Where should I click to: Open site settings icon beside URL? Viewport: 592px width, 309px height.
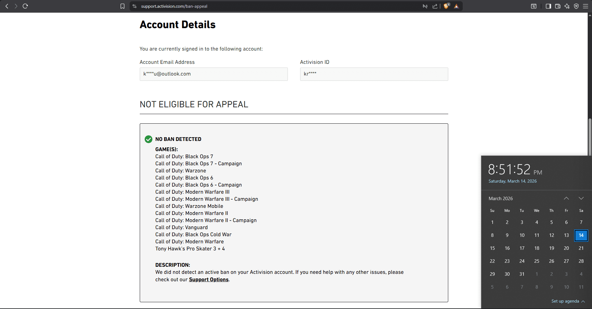point(135,6)
